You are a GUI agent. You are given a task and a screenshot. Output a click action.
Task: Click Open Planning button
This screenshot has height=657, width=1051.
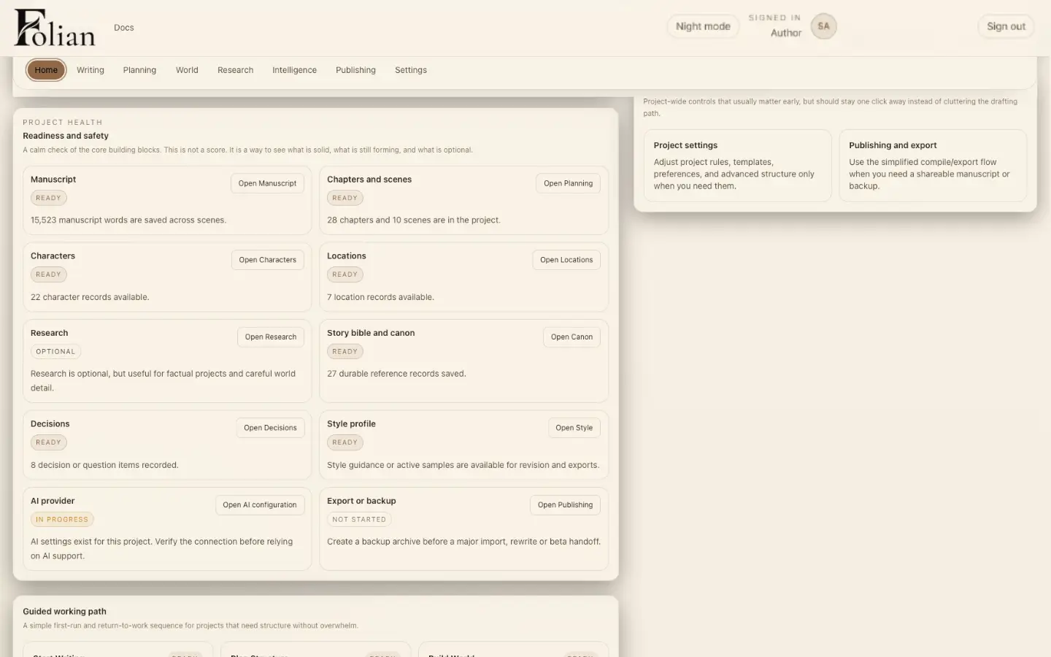pyautogui.click(x=568, y=183)
